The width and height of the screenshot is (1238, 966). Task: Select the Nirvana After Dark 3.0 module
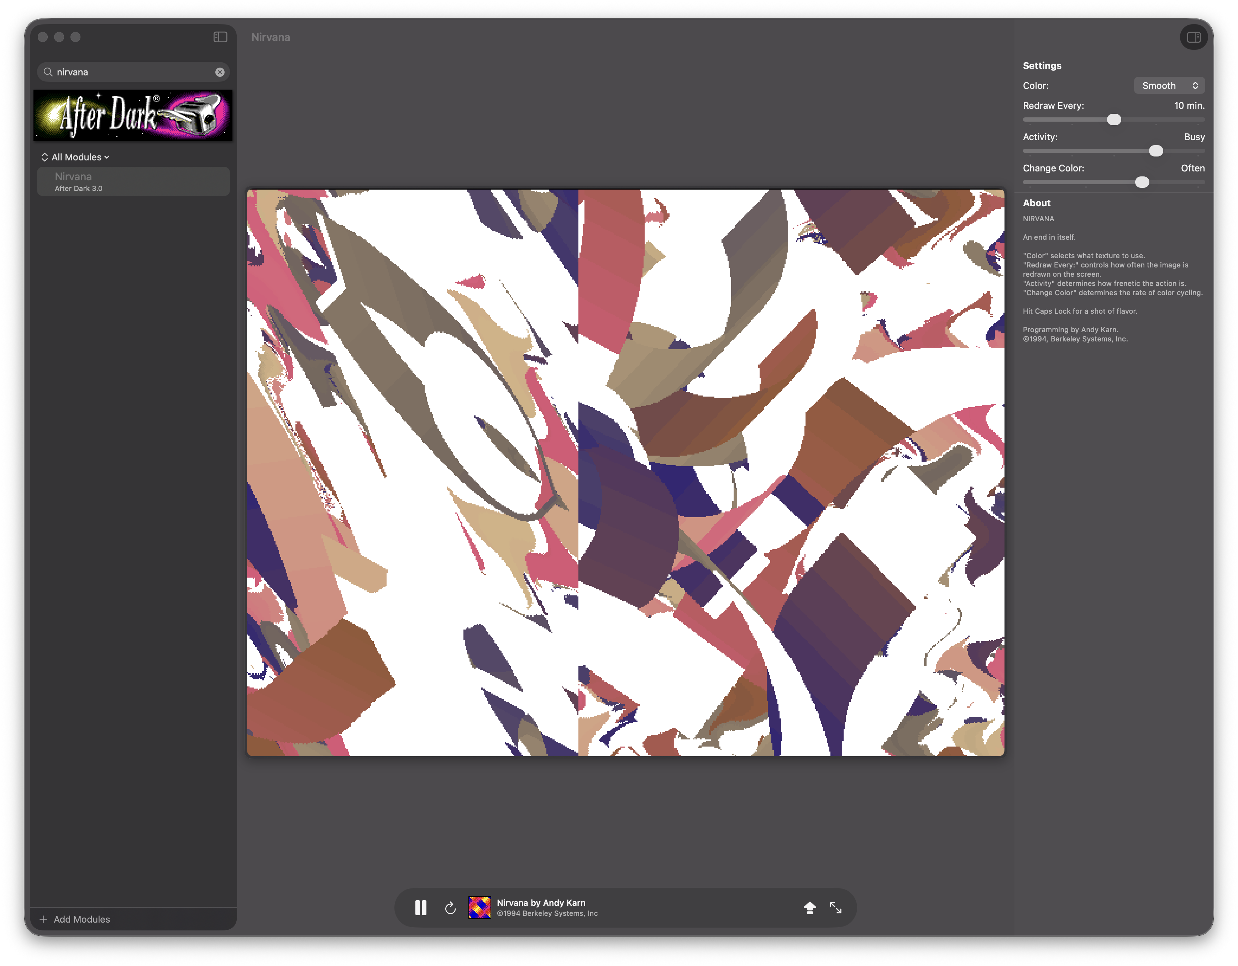[x=133, y=181]
